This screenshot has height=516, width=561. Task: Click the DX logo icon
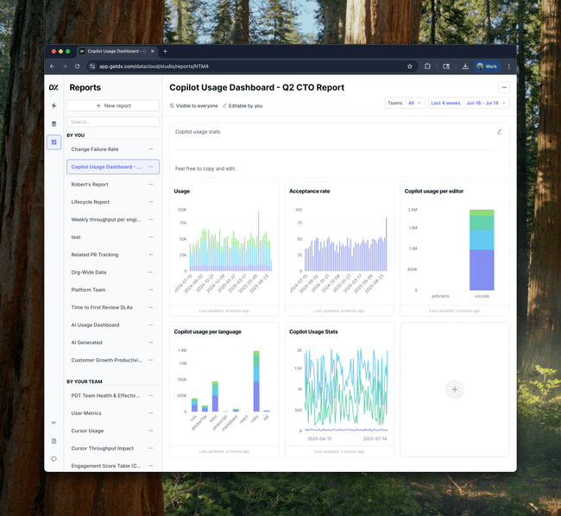tap(54, 87)
